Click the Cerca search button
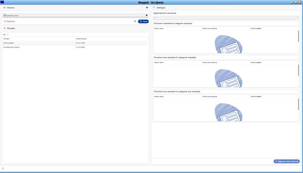The height and width of the screenshot is (173, 303). point(143,22)
